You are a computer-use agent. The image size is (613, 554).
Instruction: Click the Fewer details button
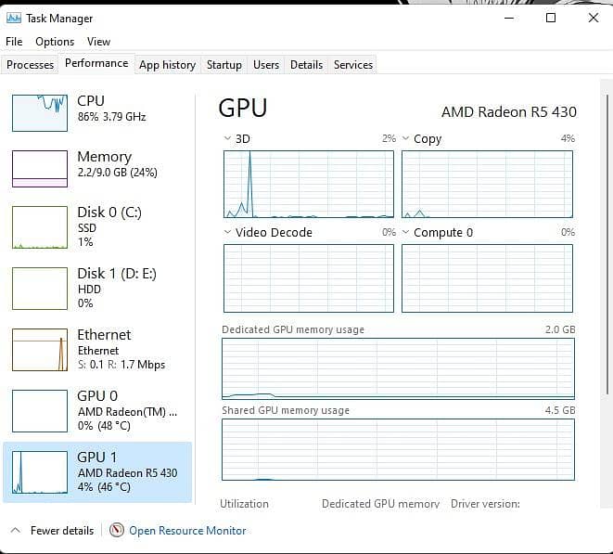click(52, 531)
